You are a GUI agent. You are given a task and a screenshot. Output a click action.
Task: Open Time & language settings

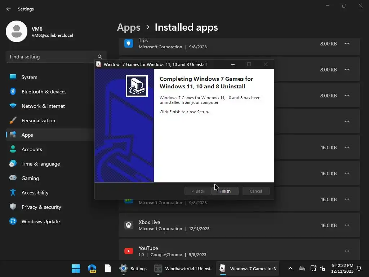tap(50, 164)
